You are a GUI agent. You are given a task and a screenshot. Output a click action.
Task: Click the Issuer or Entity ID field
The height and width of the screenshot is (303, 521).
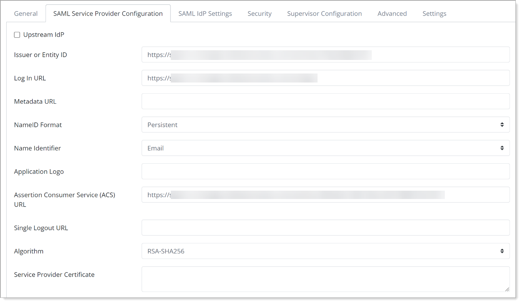tap(326, 55)
